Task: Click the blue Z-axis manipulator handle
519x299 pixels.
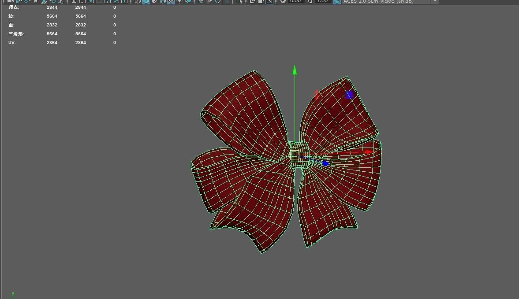Action: (325, 163)
